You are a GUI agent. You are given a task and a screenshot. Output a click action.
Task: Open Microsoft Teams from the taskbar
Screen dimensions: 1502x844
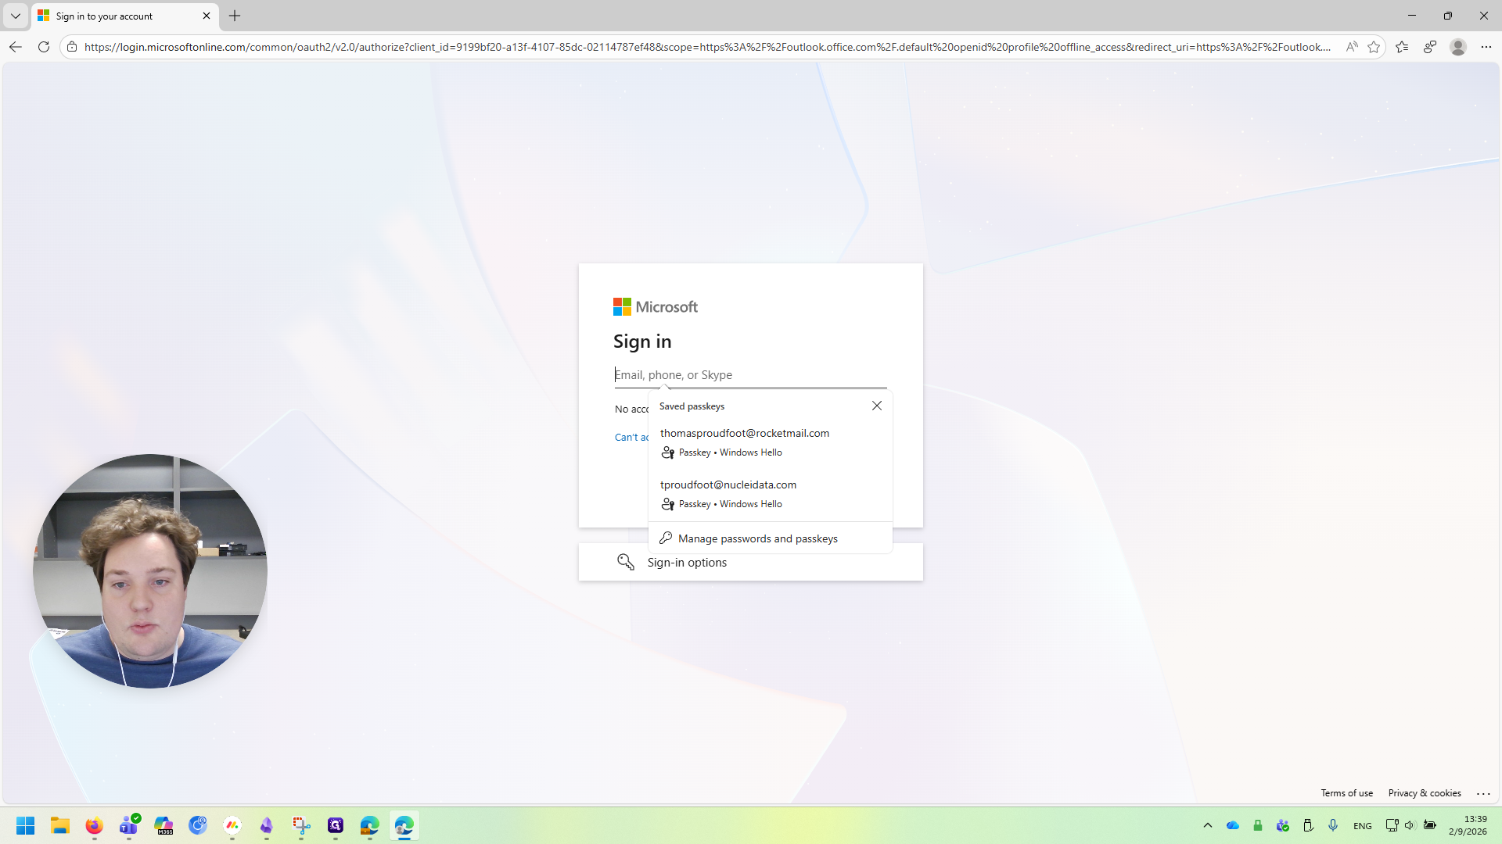129,825
